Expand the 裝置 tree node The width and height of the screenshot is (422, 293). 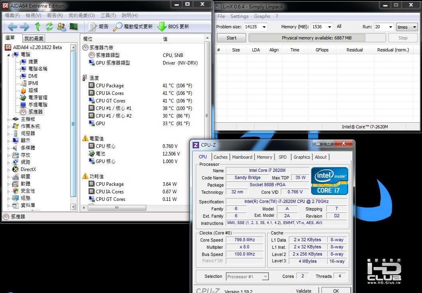click(9, 177)
